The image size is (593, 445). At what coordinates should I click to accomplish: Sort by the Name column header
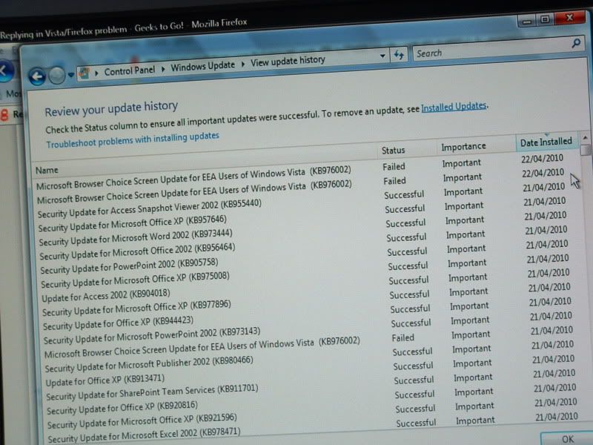click(x=47, y=171)
